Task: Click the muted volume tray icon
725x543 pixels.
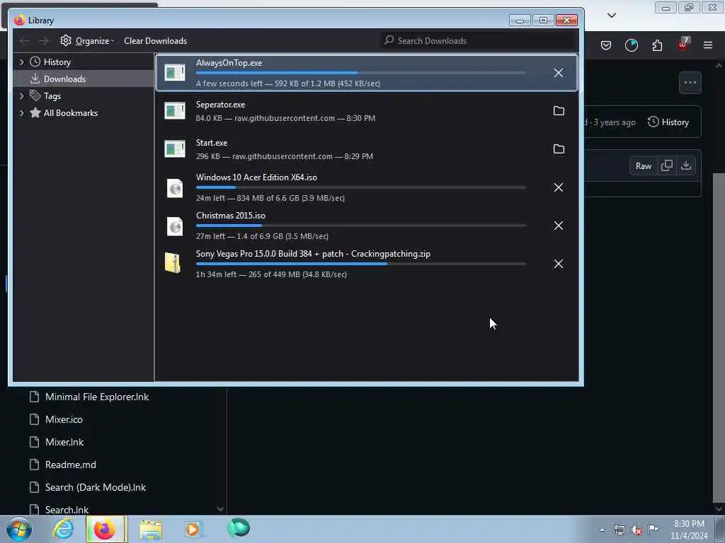Action: click(x=636, y=530)
